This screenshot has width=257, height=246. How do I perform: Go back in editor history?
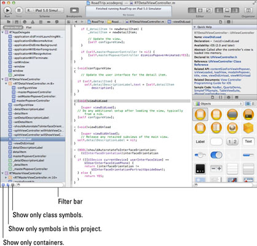click(76, 22)
